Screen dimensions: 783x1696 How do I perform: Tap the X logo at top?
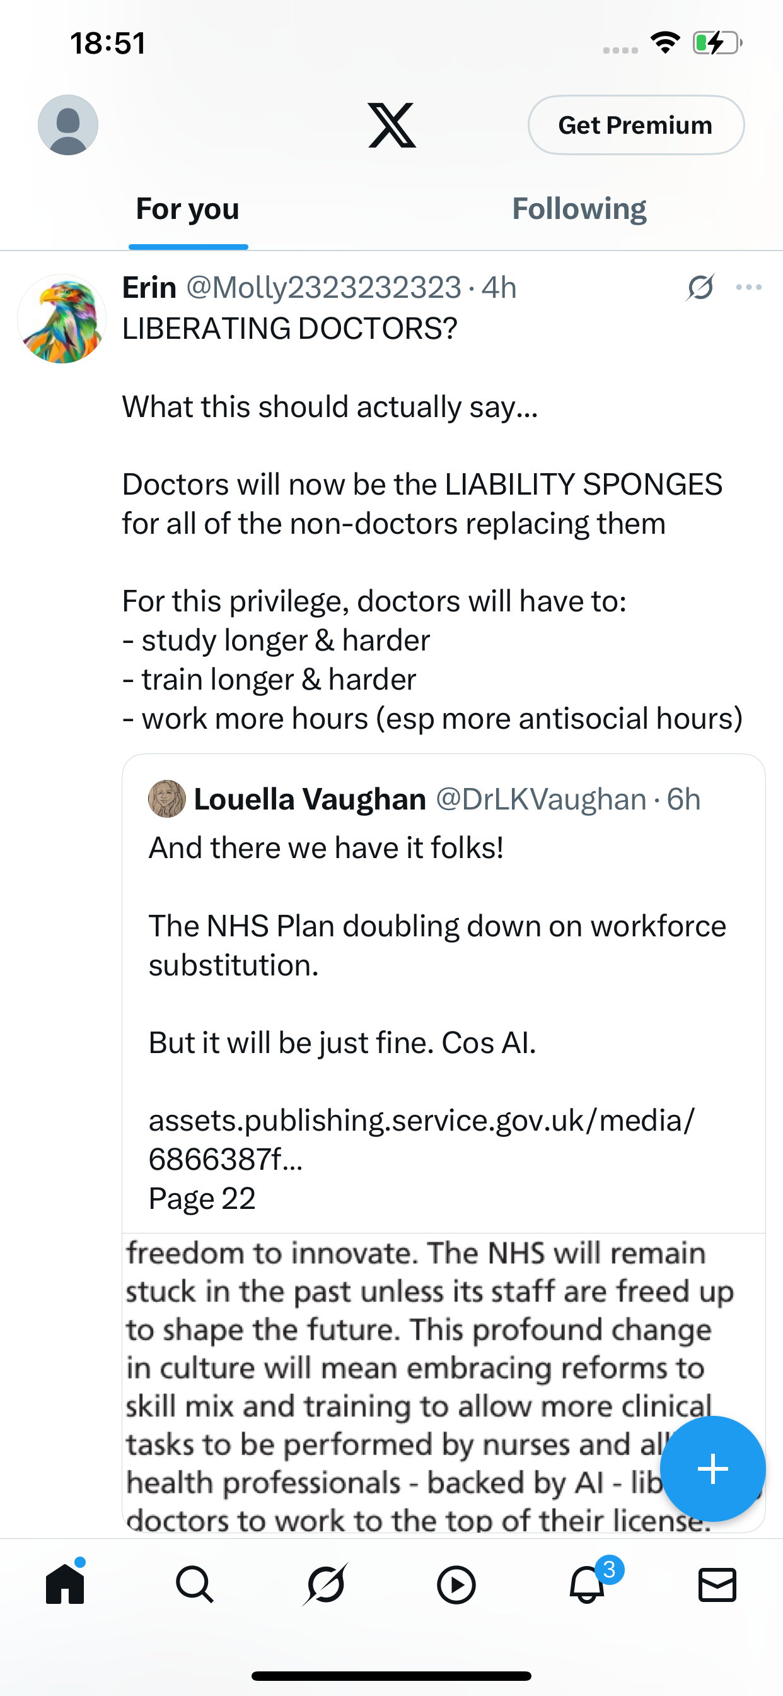point(392,125)
